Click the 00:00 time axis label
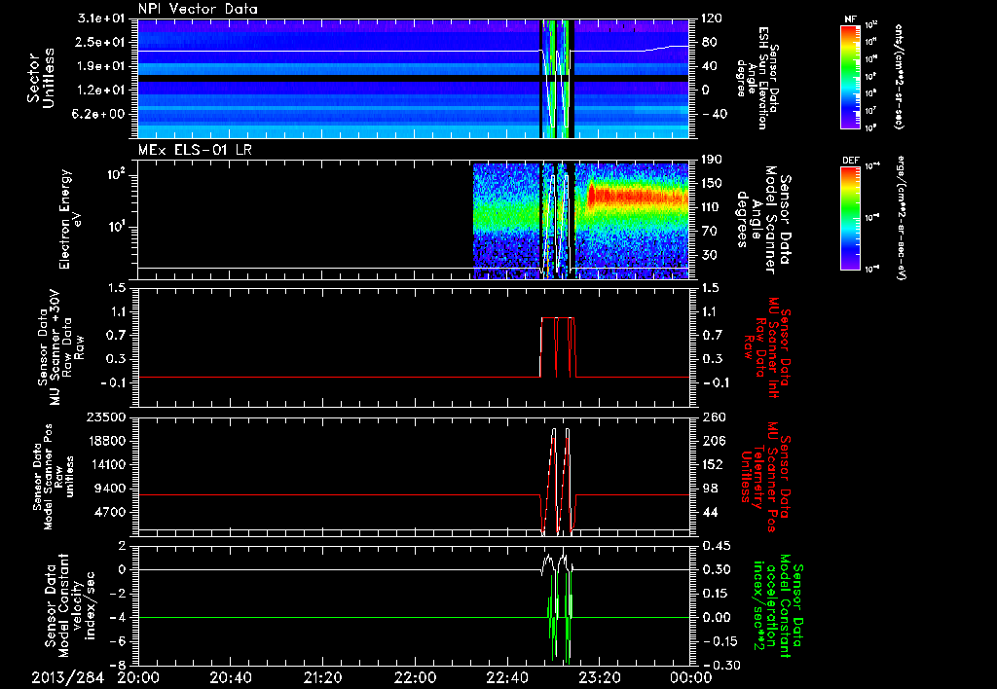The width and height of the screenshot is (997, 689). pyautogui.click(x=690, y=676)
